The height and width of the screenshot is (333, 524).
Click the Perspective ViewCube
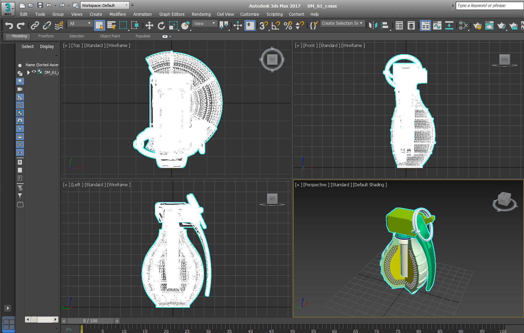(504, 202)
